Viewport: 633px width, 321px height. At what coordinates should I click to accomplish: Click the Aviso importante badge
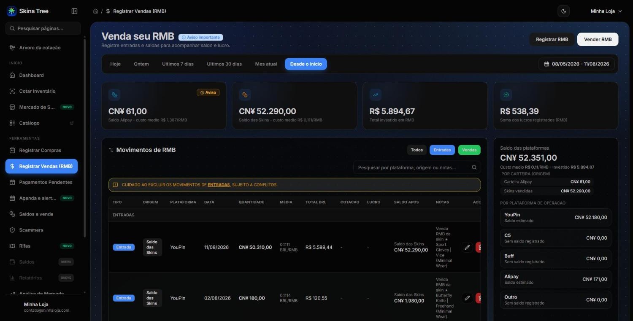[201, 37]
